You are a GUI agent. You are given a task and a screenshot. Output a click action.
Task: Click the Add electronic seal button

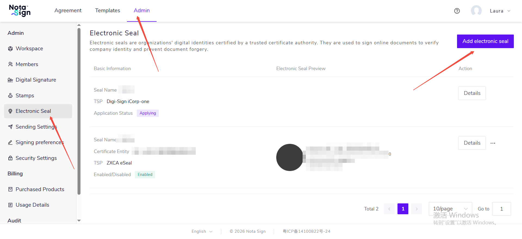(x=485, y=41)
